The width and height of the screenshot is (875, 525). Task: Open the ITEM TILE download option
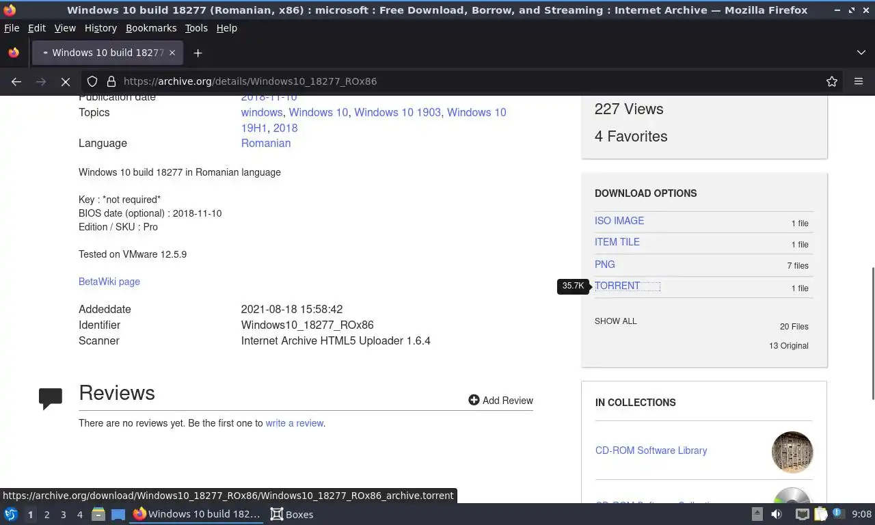[x=617, y=242]
